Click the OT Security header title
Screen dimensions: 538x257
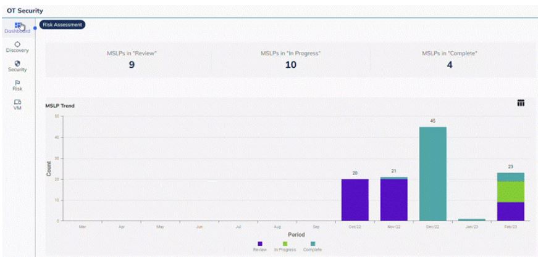click(x=25, y=11)
